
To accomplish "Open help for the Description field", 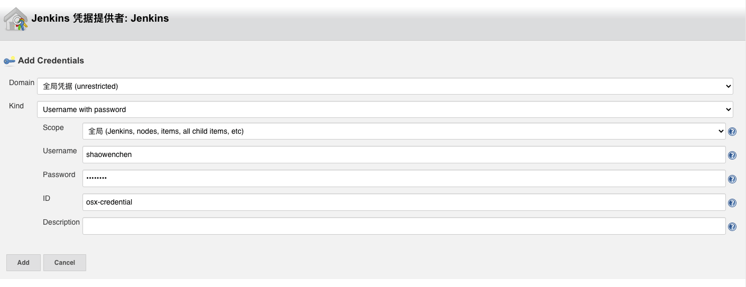I will tap(732, 227).
